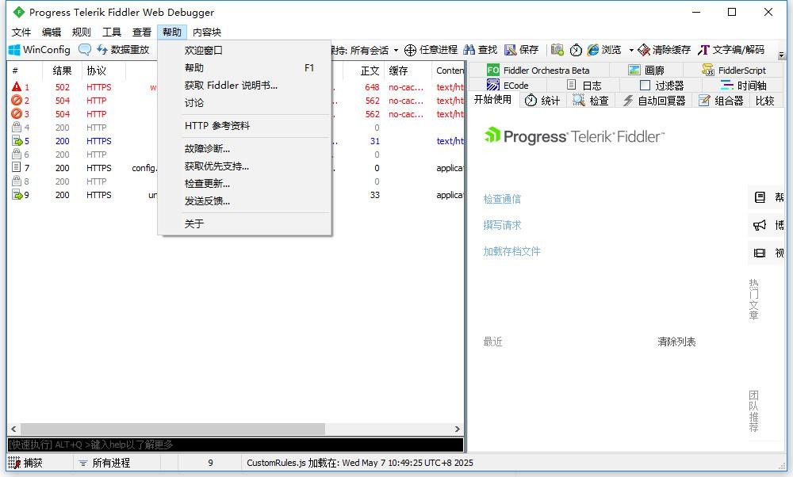Open the 查看 menu
Screen dimensions: 793x477
point(142,32)
